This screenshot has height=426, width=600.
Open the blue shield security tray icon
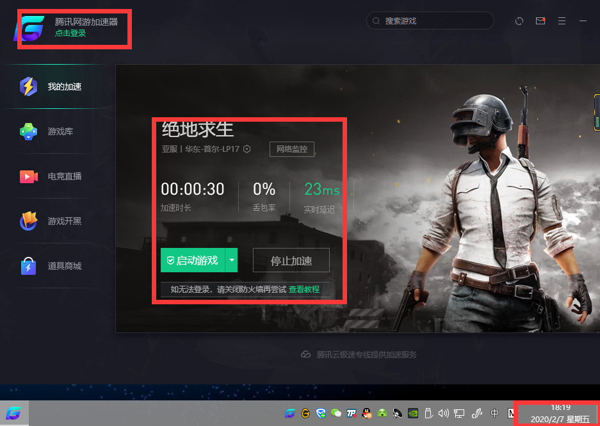coord(321,413)
